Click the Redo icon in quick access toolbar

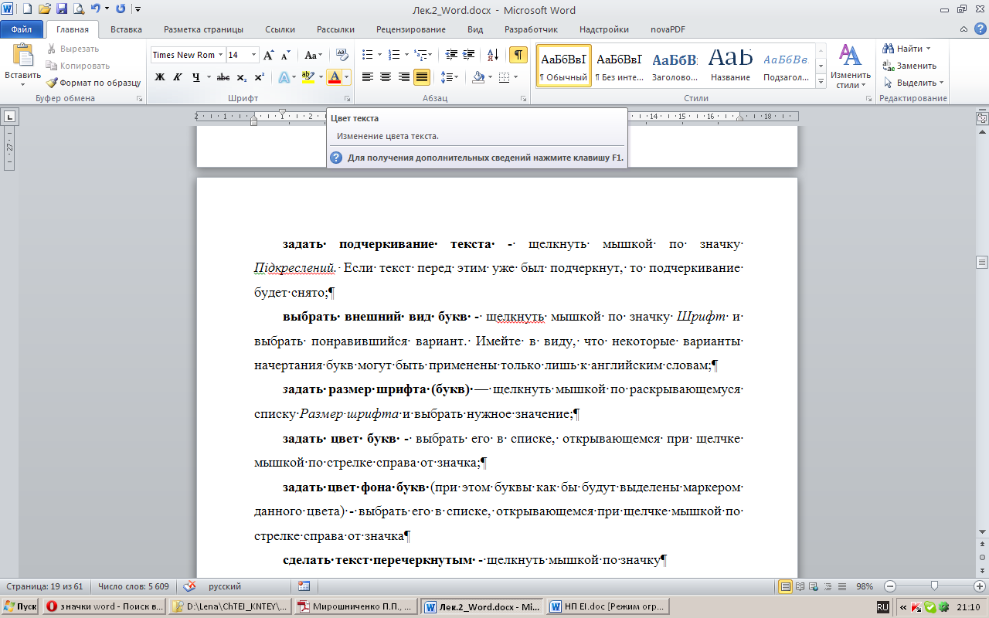point(121,9)
